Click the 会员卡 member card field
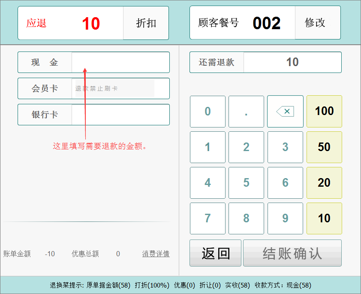361x294 pixels. [114, 89]
